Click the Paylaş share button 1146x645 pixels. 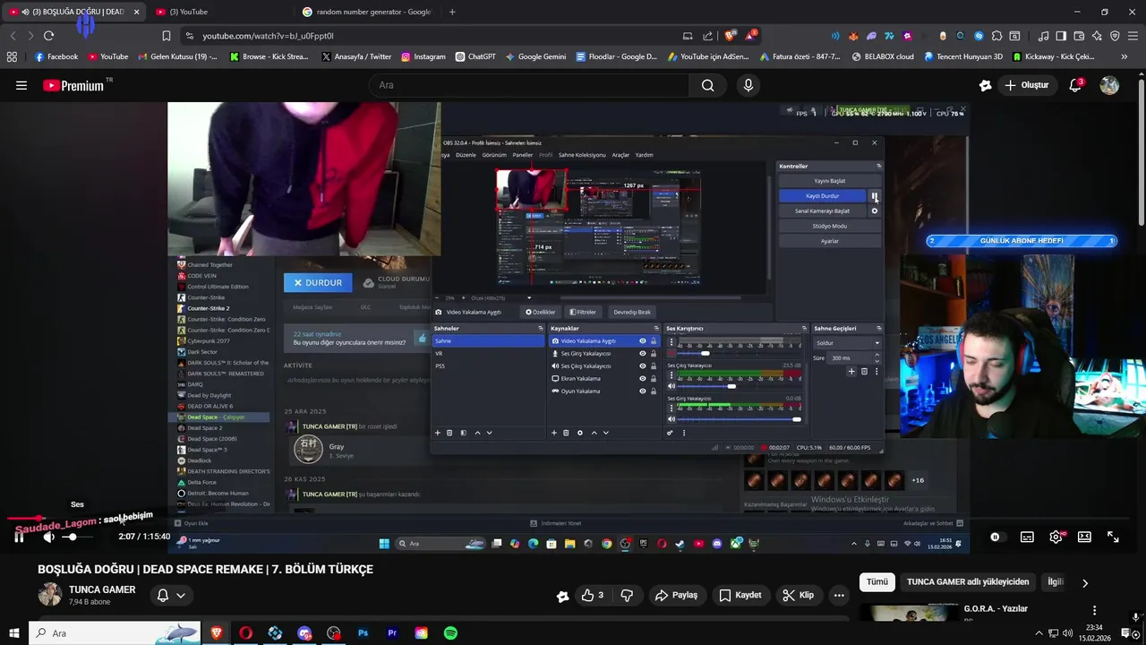[676, 595]
